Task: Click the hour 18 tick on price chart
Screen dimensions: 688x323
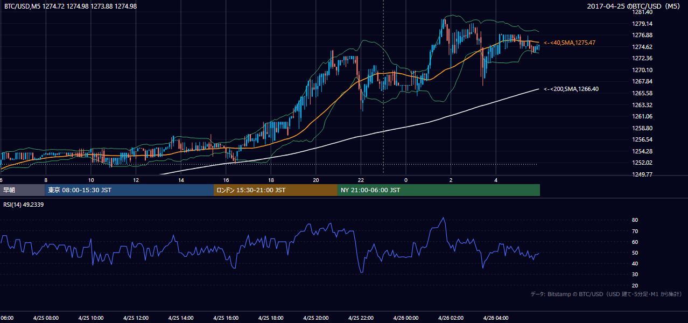Action: pyautogui.click(x=271, y=180)
